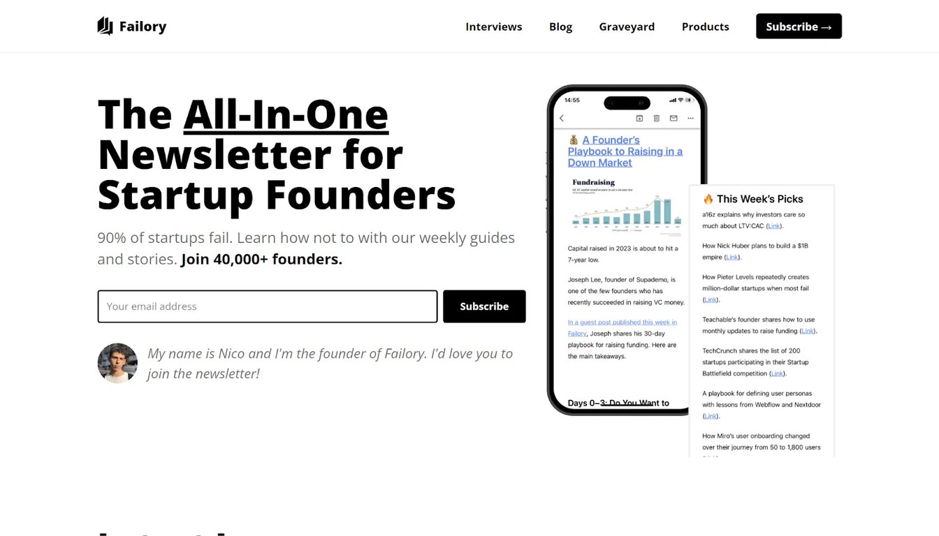Click the money bag emoji icon
Screen dimensions: 939x536
click(x=574, y=140)
